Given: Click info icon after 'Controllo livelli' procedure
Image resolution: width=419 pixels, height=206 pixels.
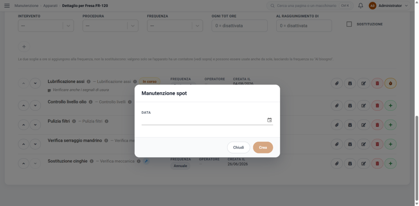Looking at the screenshot, I should pyautogui.click(x=130, y=102).
